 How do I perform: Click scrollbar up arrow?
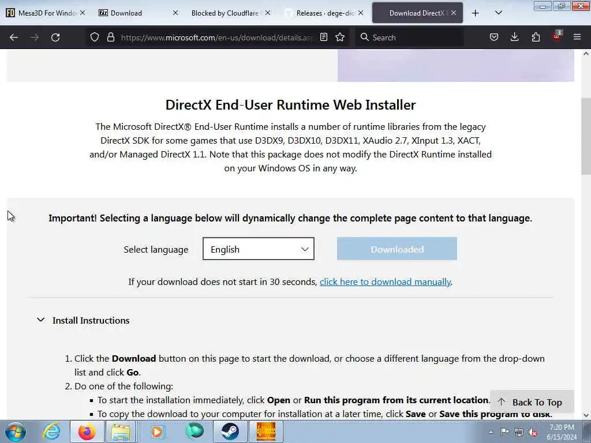pyautogui.click(x=586, y=54)
